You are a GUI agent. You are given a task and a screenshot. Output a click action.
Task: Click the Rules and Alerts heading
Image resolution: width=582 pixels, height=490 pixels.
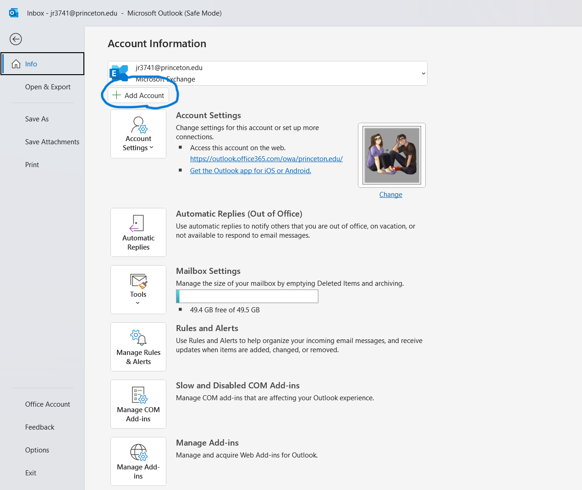click(207, 328)
